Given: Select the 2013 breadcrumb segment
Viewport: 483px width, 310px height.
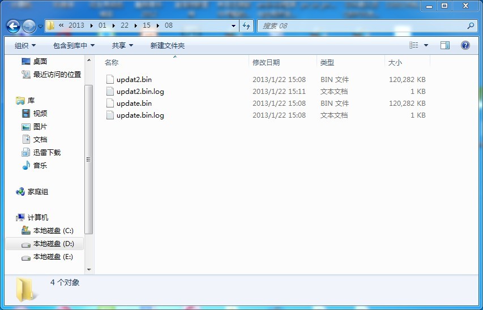Looking at the screenshot, I should click(x=76, y=25).
